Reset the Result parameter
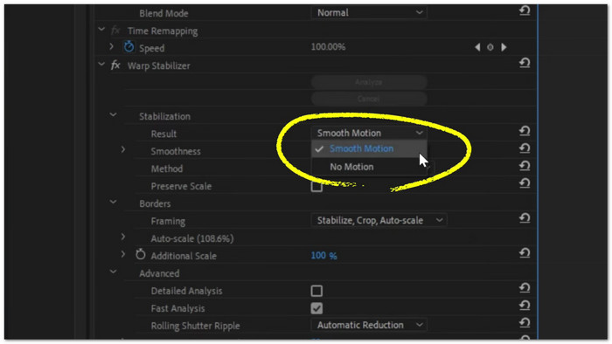Screen dimensions: 612x344 (525, 131)
